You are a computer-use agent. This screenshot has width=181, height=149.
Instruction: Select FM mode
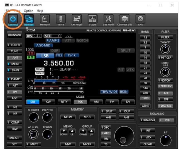112,102
